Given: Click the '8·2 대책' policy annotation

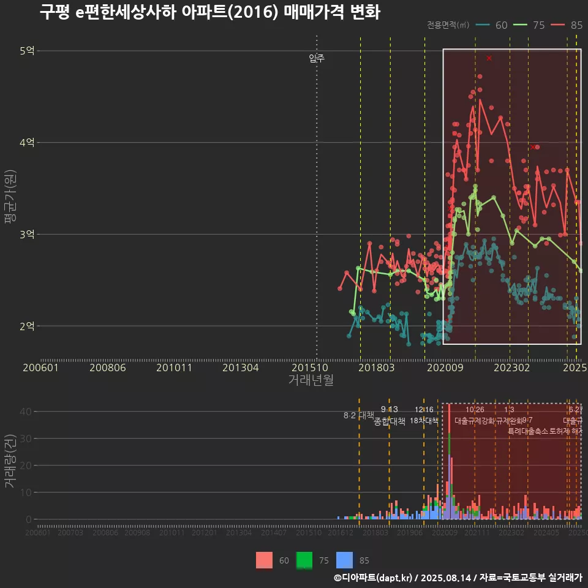Looking at the screenshot, I should (359, 415).
